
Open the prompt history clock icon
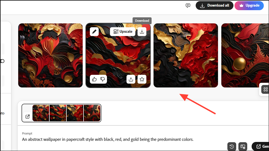[232, 147]
